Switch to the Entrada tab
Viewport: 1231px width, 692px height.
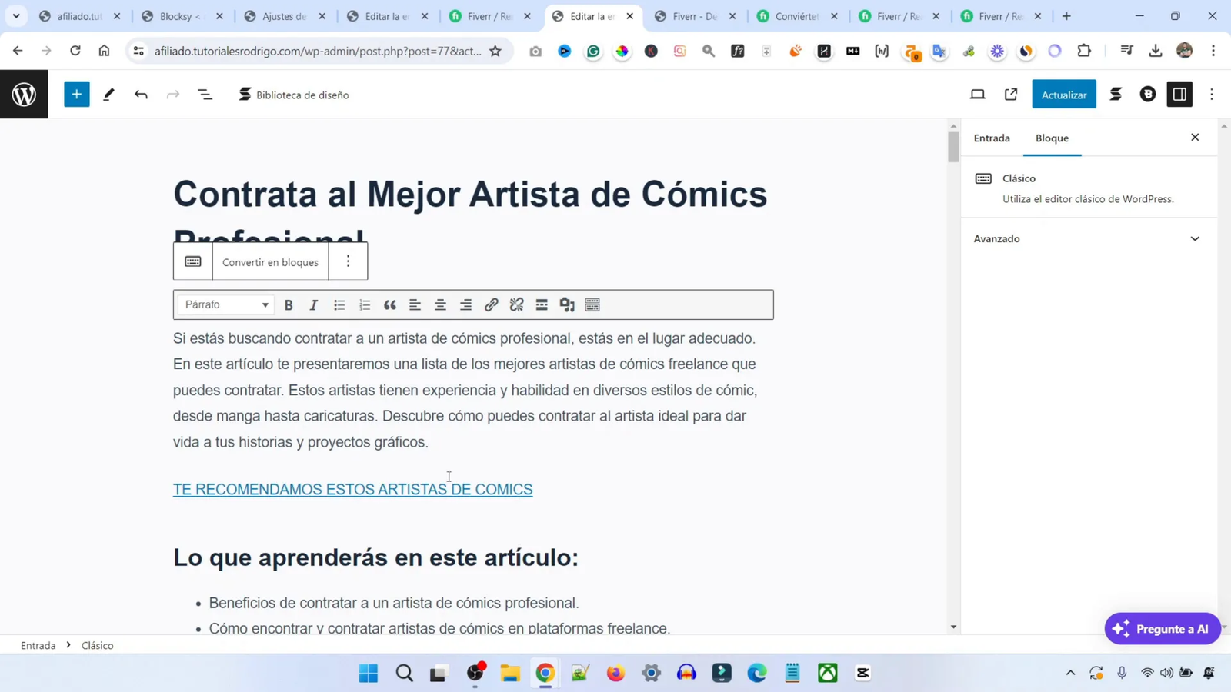click(992, 138)
